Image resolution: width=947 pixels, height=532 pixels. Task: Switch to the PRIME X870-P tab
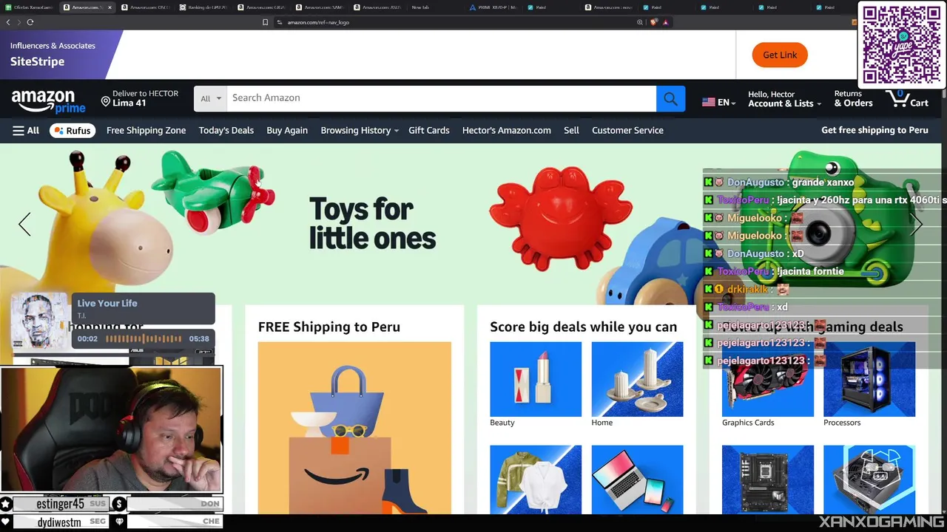coord(493,7)
